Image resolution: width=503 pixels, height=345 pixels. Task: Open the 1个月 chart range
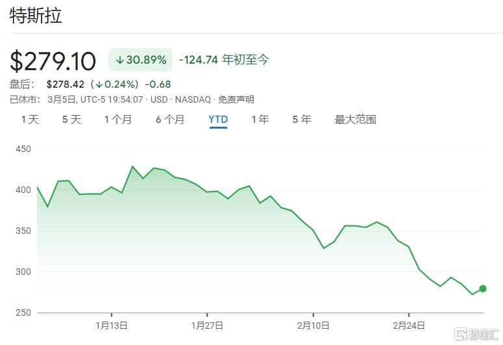pos(118,120)
